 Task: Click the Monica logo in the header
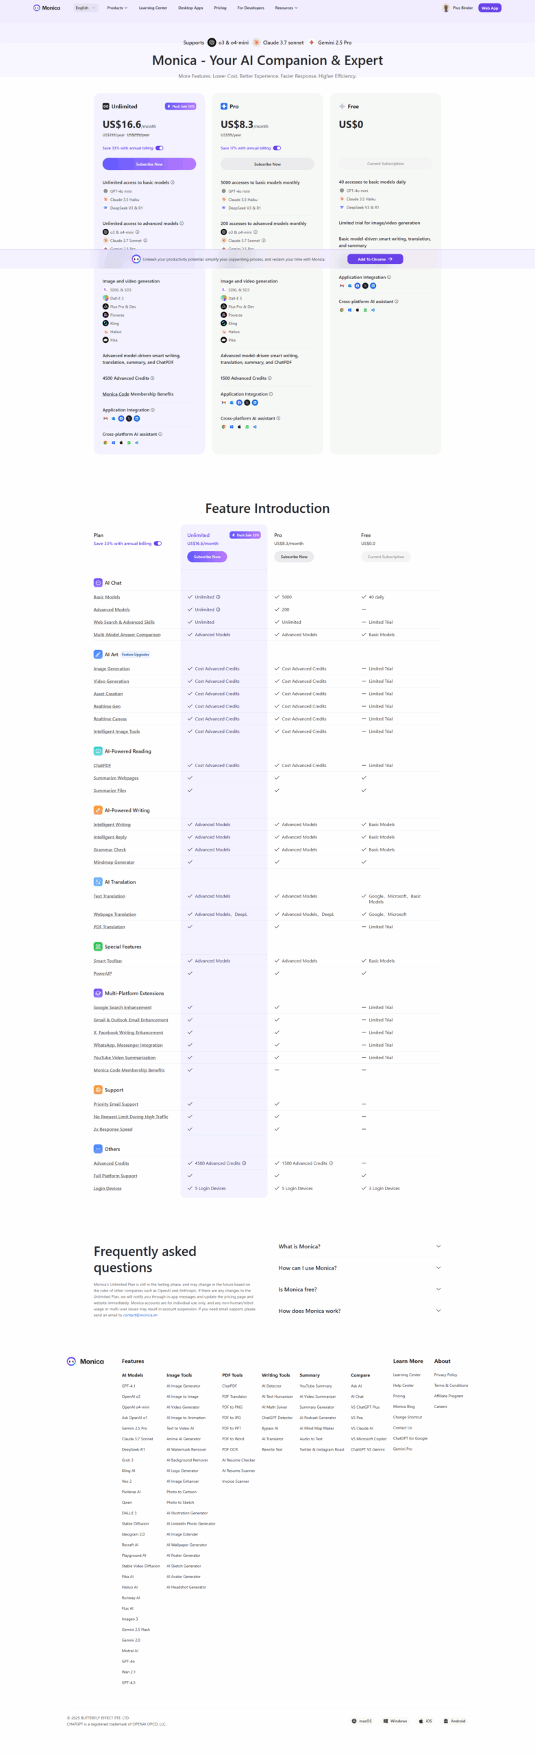click(x=47, y=8)
